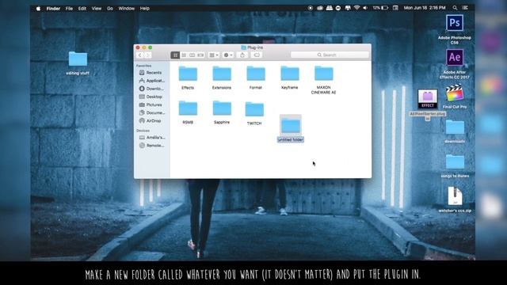The image size is (507, 285).
Task: Select the RSMB folder
Action: pos(188,108)
